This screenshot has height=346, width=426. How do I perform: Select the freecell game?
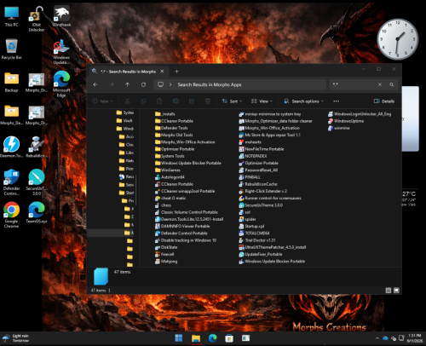point(164,254)
